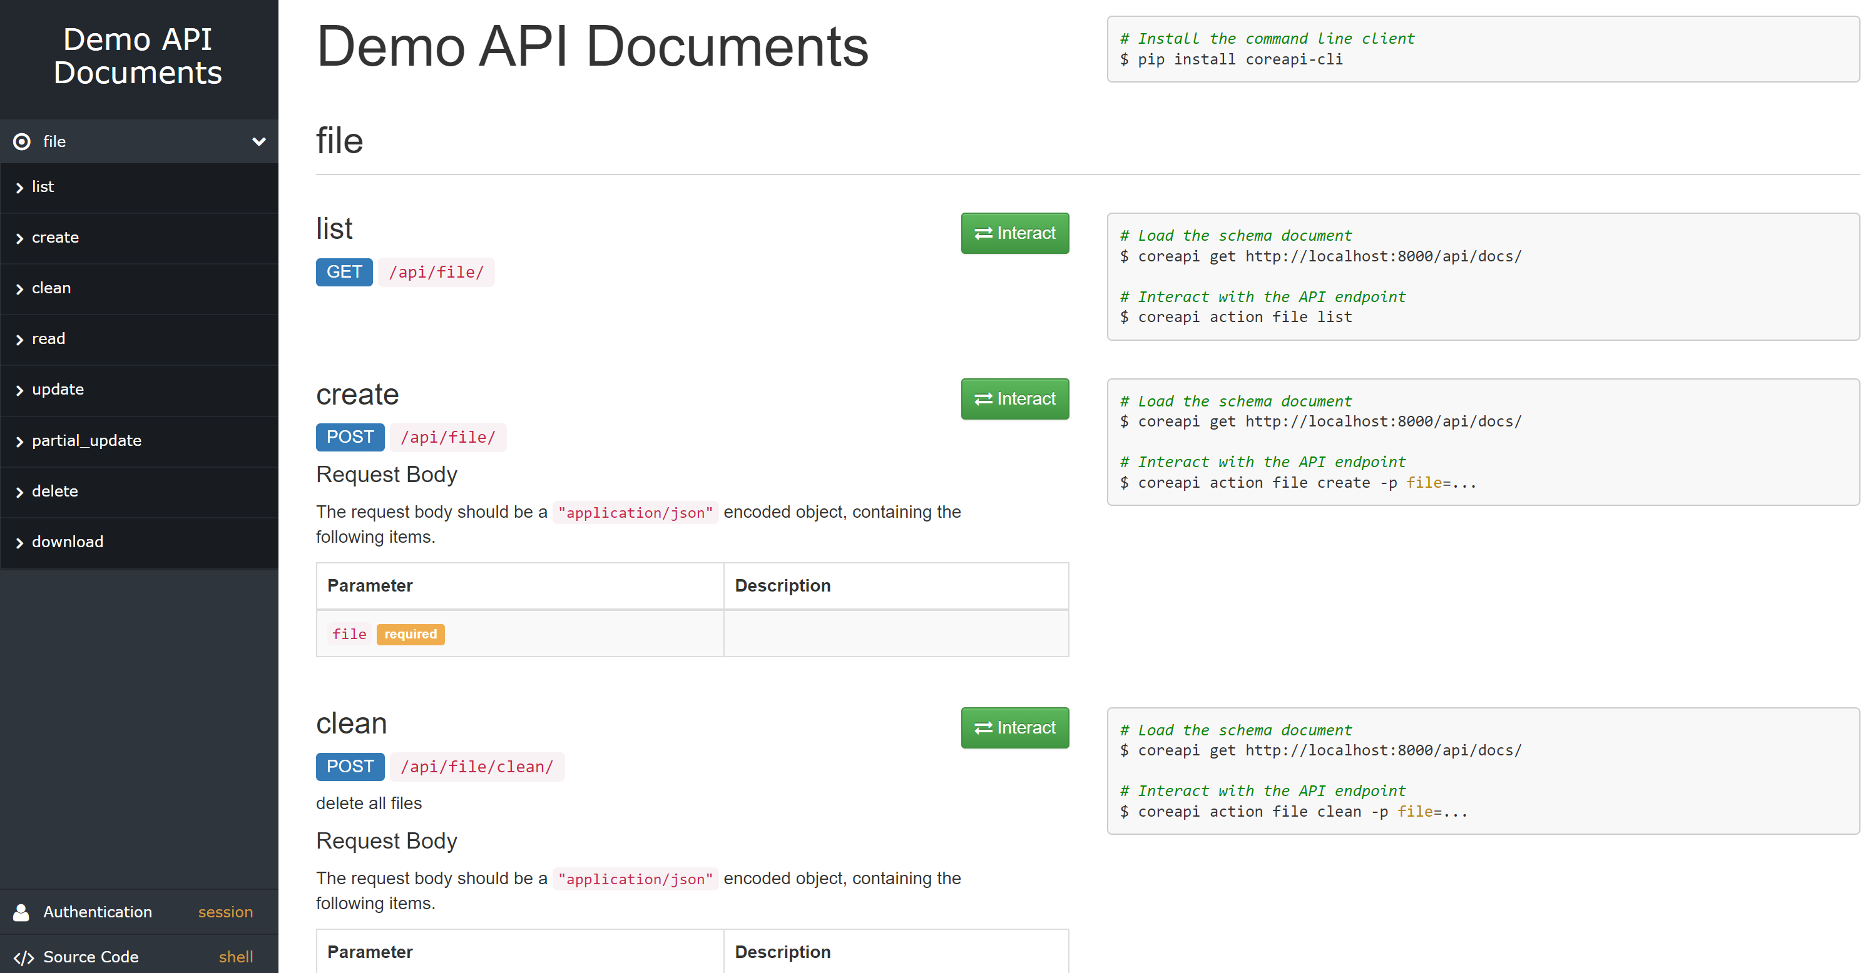Open the session authentication link
The height and width of the screenshot is (973, 1873).
click(x=225, y=911)
